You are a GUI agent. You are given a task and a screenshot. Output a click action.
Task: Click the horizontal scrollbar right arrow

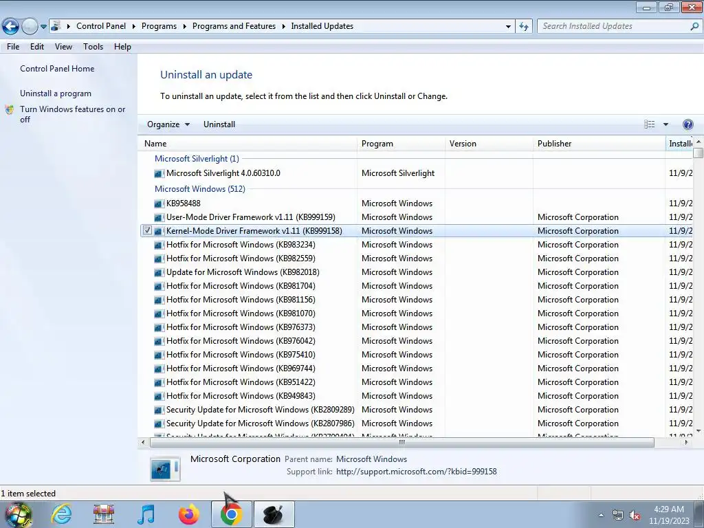click(686, 442)
